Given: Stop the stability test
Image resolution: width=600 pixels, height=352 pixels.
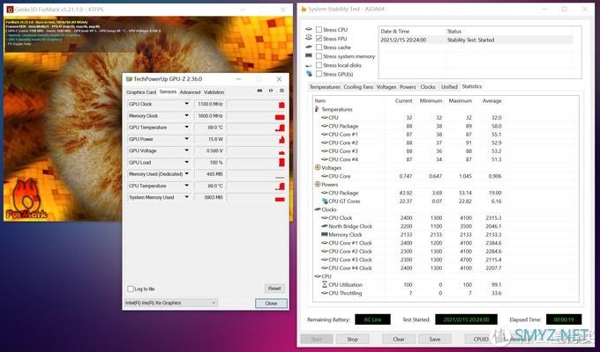Looking at the screenshot, I should (x=352, y=339).
